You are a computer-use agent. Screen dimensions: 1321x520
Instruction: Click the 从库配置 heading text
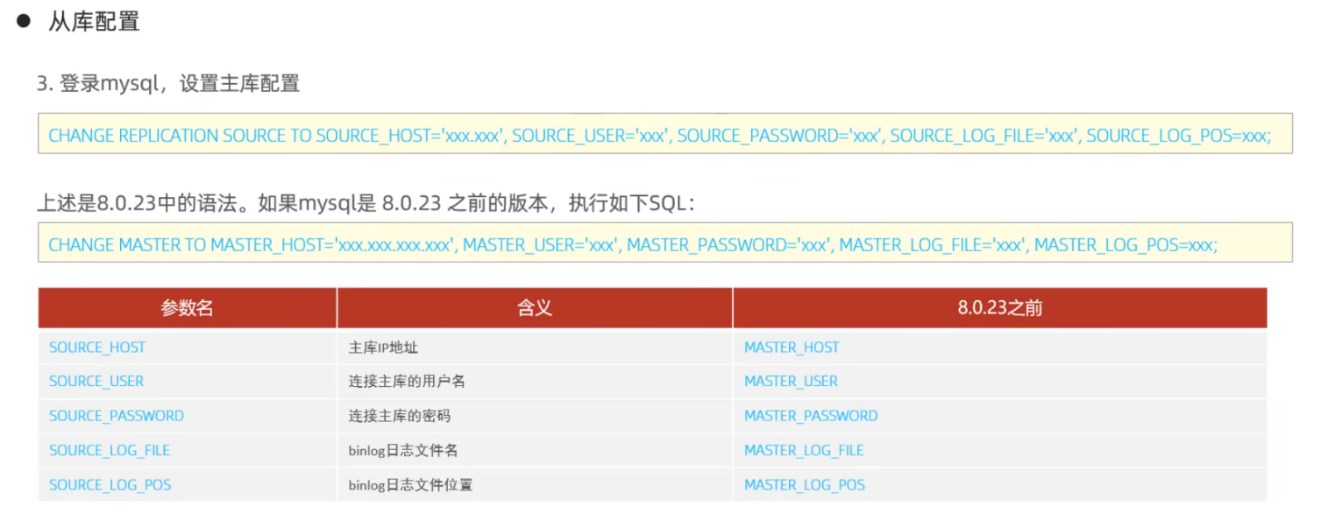[94, 22]
